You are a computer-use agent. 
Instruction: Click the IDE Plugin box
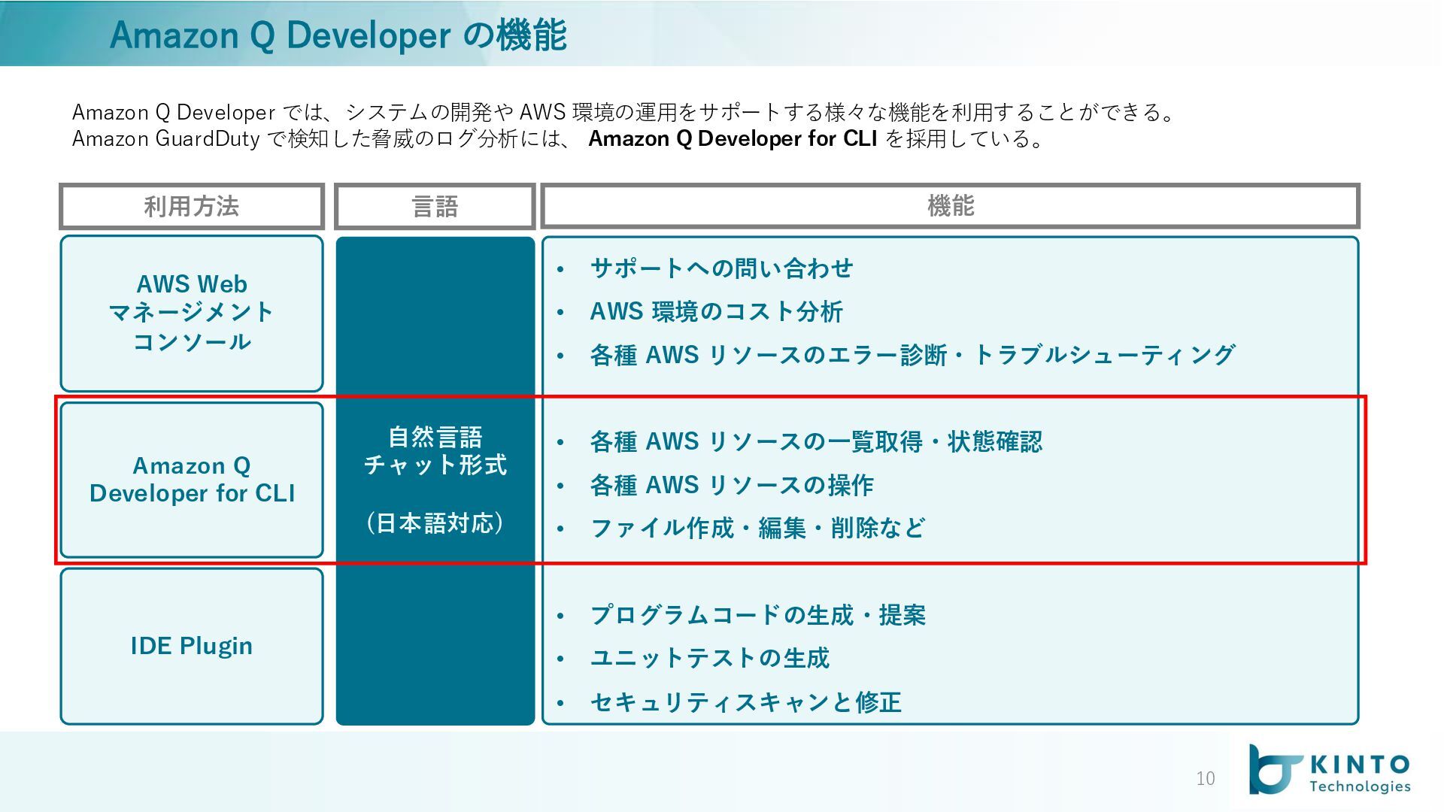(x=192, y=646)
